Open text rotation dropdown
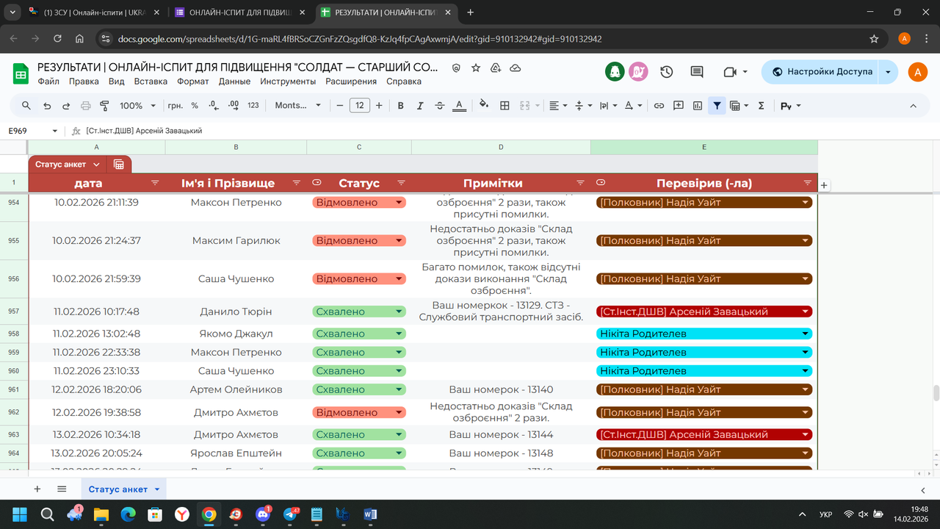940x529 pixels. click(633, 106)
